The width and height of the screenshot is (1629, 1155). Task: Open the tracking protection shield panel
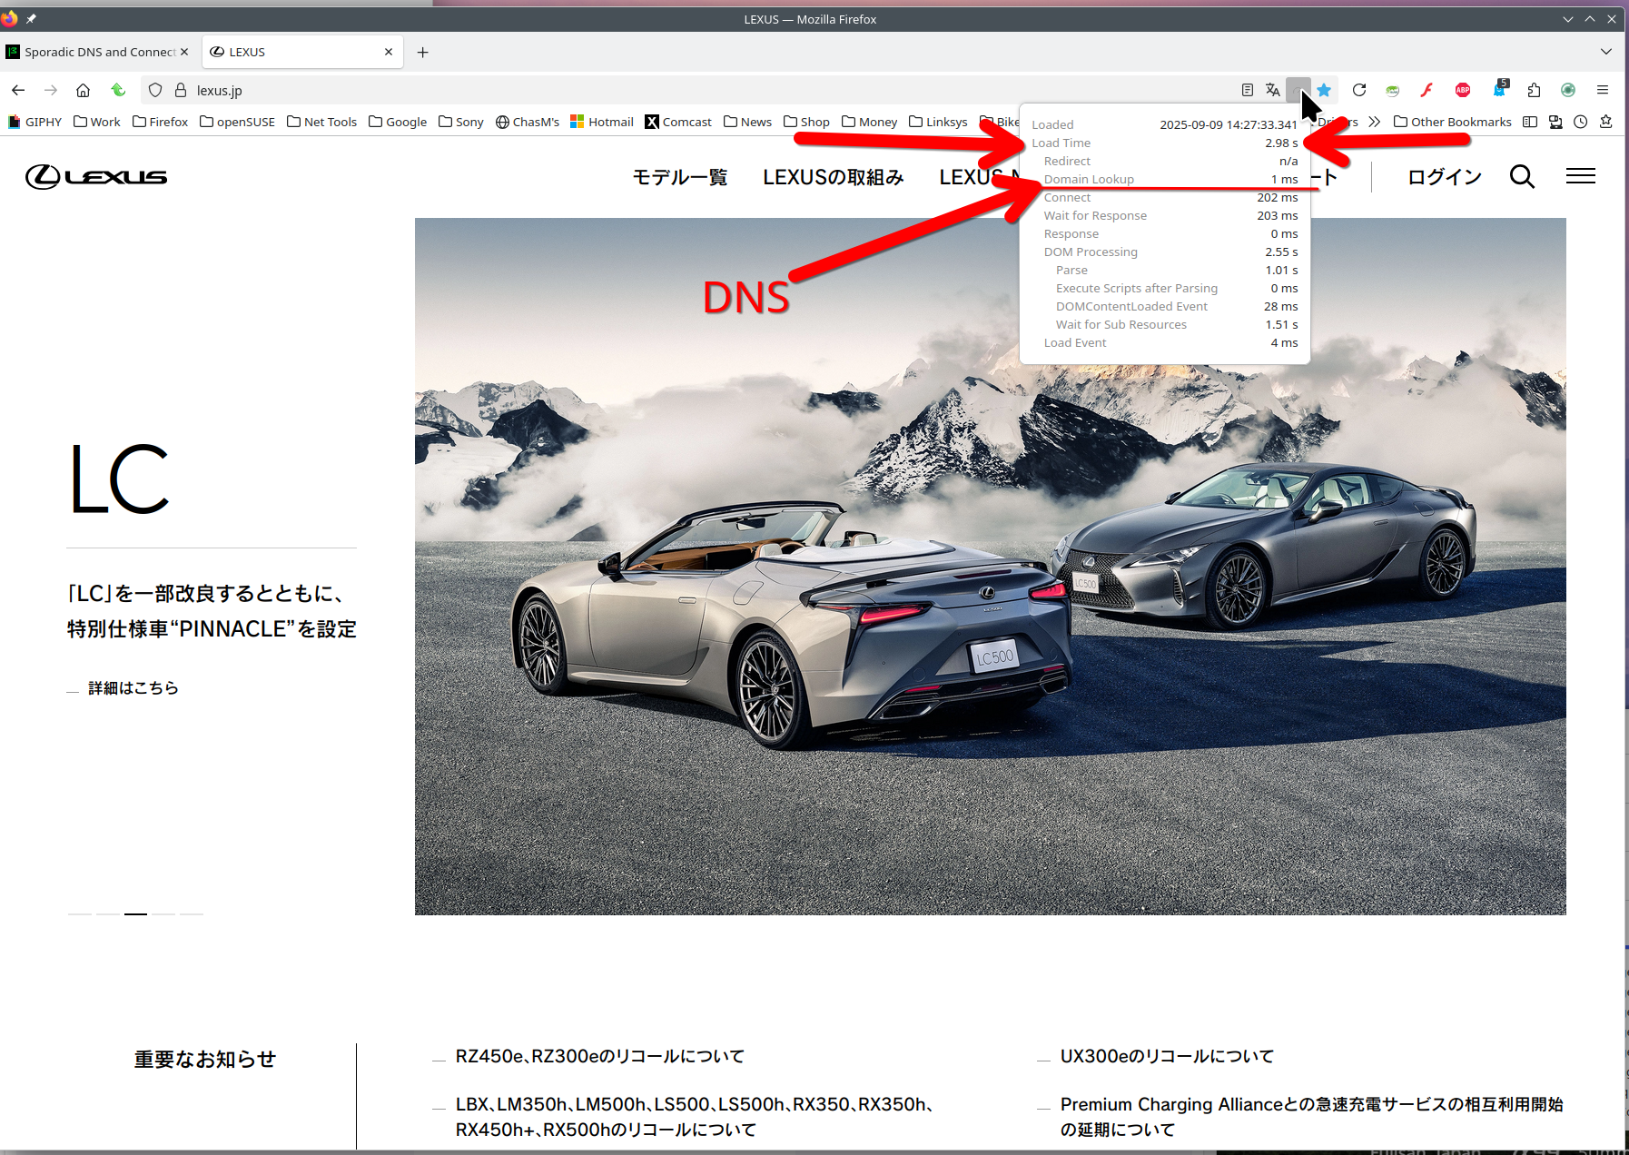(155, 90)
